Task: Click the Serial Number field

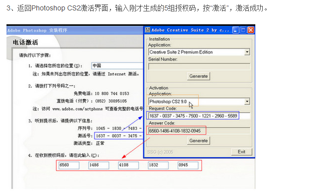Action: pos(199,66)
